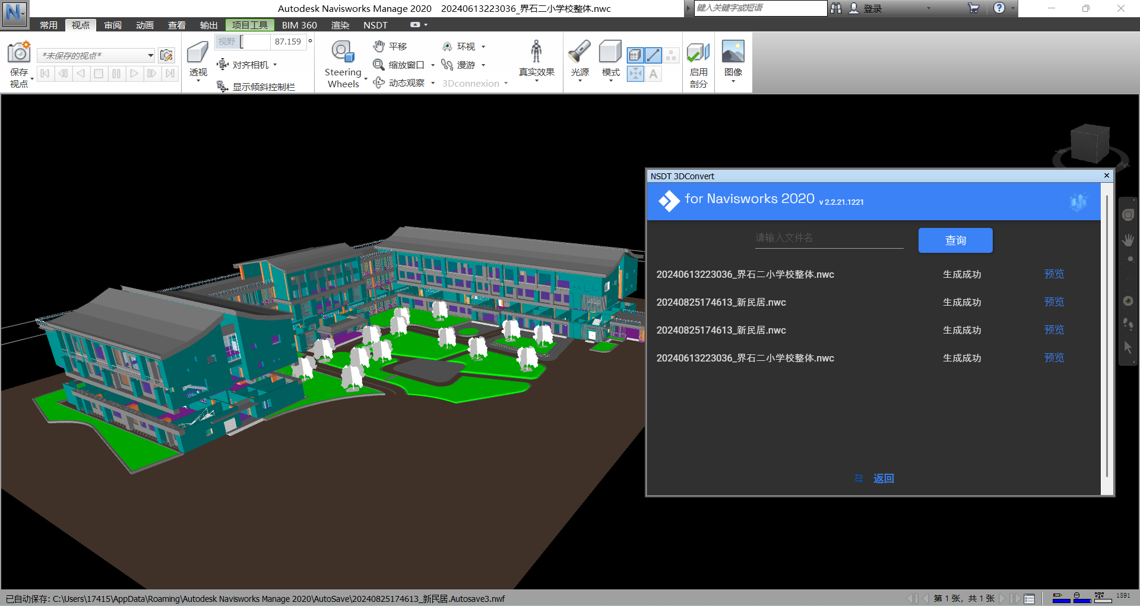Switch to the BIM 360 ribbon tab
The height and width of the screenshot is (606, 1140).
click(299, 25)
